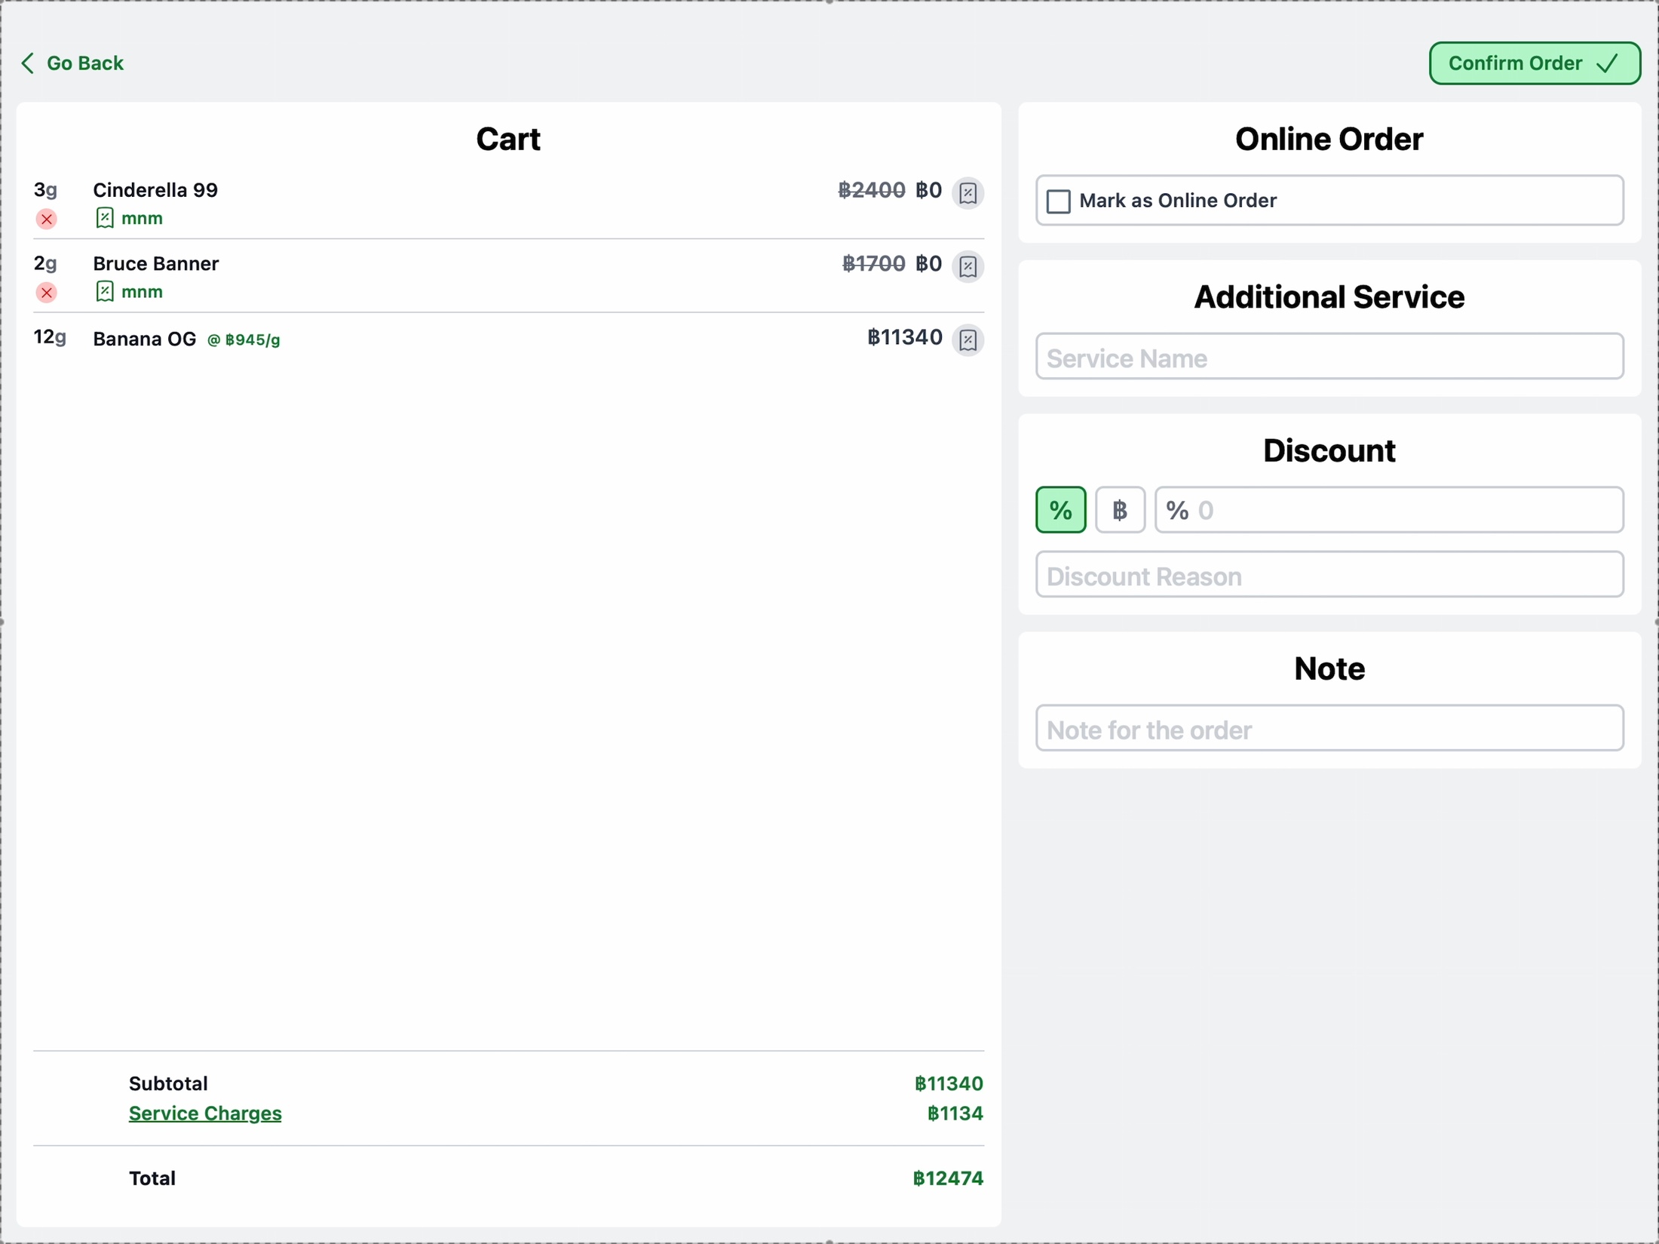Click the Subtotal label
1659x1244 pixels.
168,1084
